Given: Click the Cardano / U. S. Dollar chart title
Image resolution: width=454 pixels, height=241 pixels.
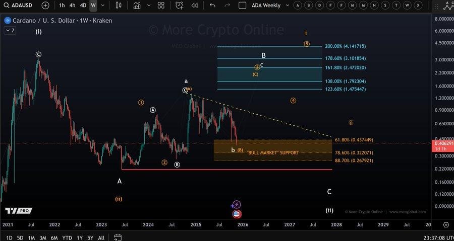Looking at the screenshot, I should coord(62,21).
